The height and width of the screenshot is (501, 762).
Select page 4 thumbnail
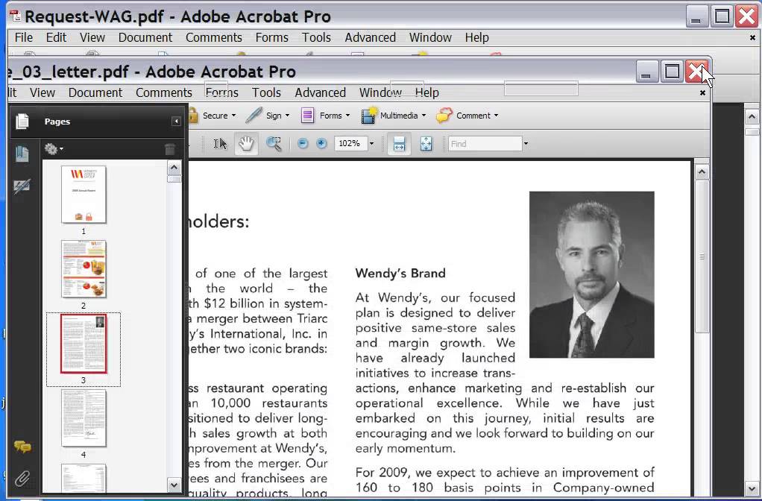(84, 418)
